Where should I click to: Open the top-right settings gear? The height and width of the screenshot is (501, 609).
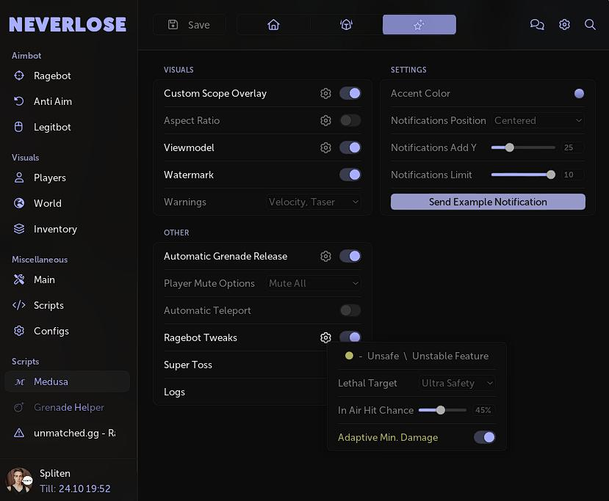pos(564,25)
